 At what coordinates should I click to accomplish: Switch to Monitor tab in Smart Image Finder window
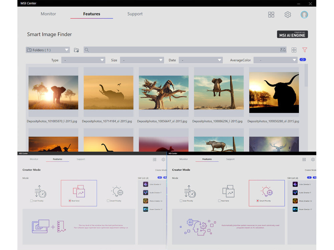click(48, 14)
